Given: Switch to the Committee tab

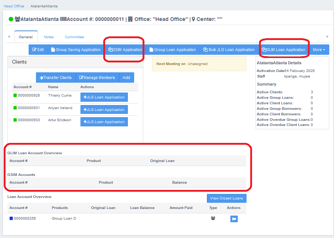Looking at the screenshot, I should tap(74, 37).
